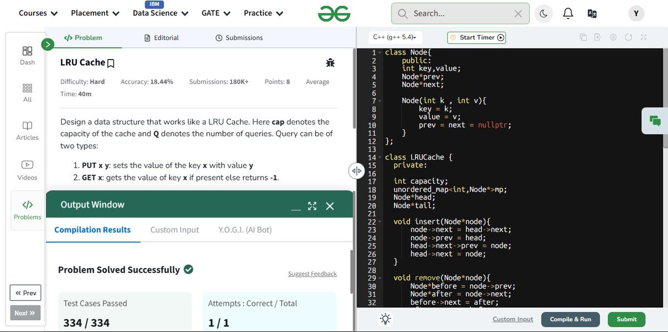Click the Submit button
This screenshot has width=668, height=332.
pos(626,319)
